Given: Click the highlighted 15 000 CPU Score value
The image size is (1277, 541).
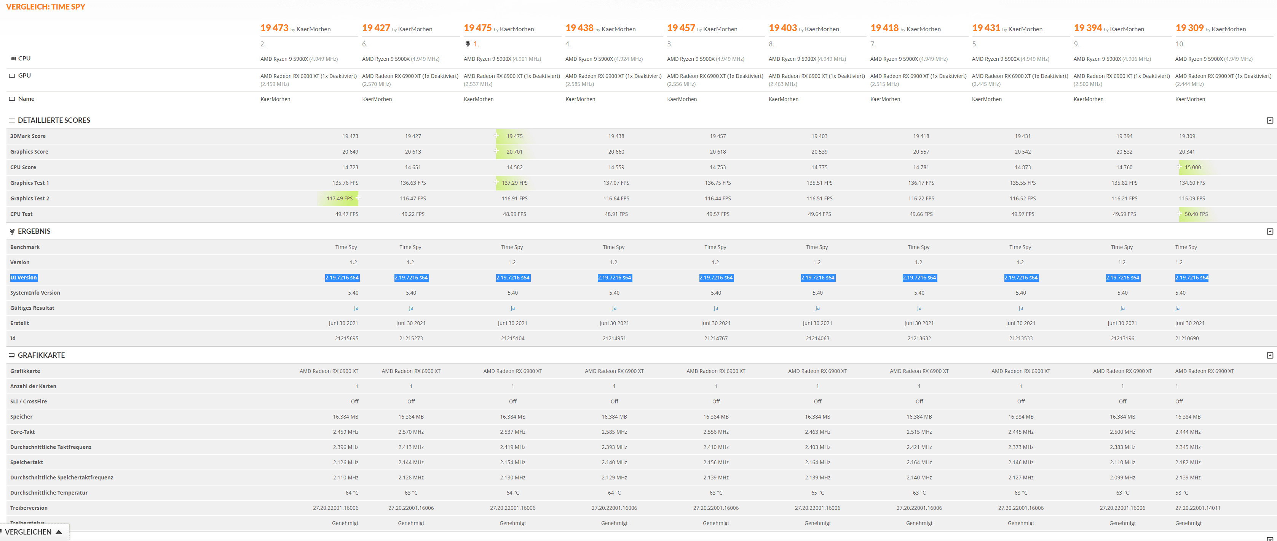Looking at the screenshot, I should point(1193,168).
